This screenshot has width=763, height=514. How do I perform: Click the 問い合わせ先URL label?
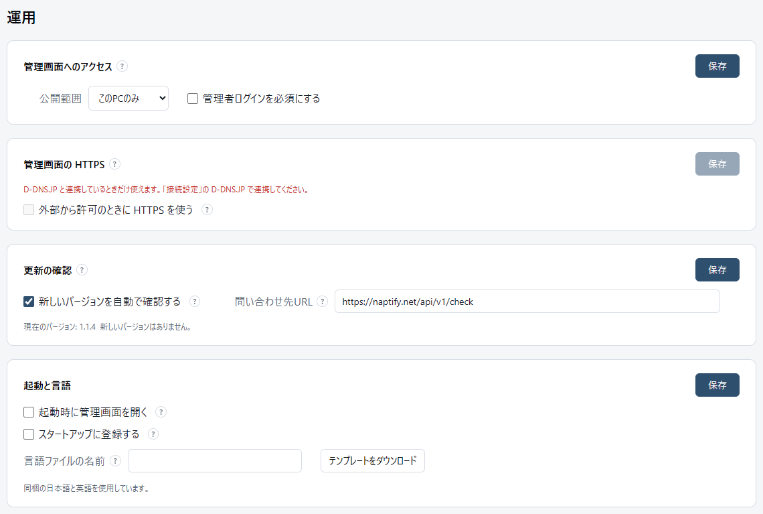click(x=274, y=302)
